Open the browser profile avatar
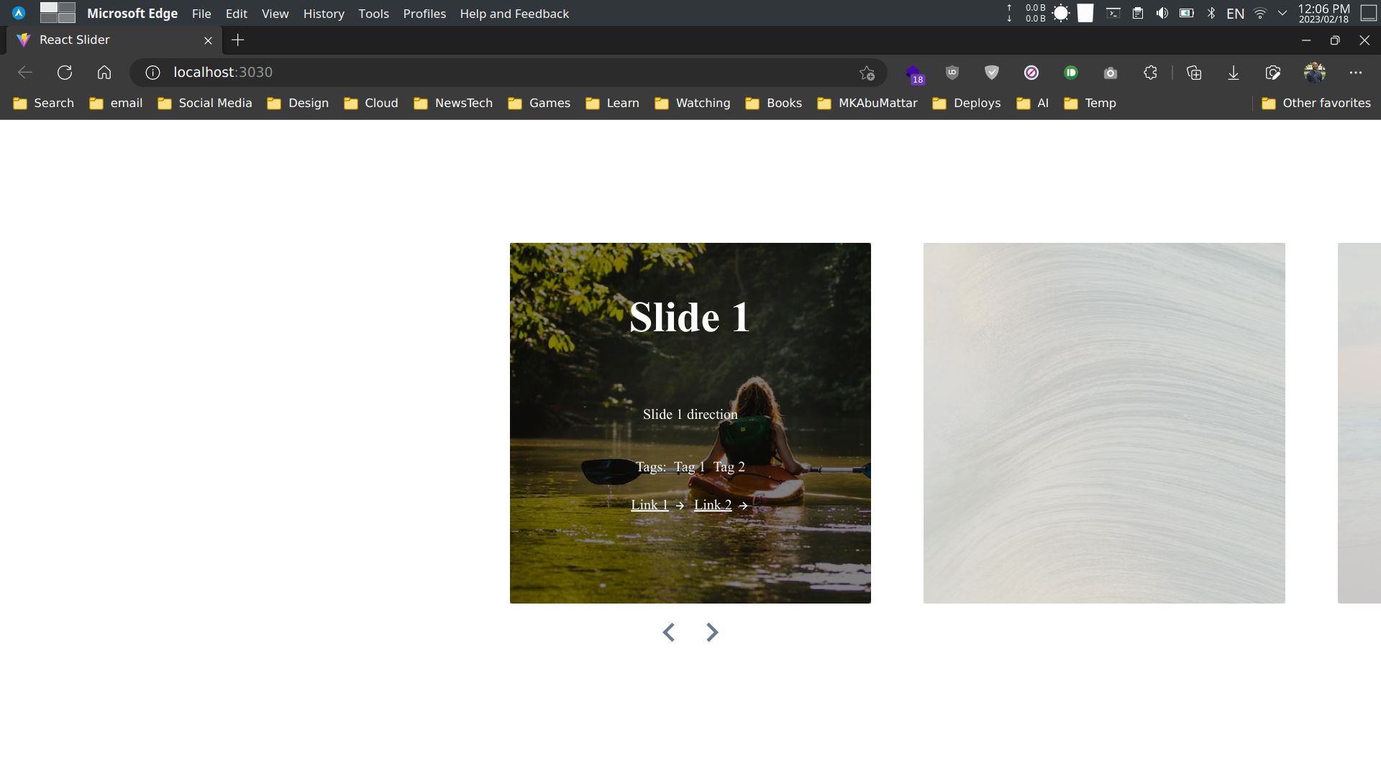 (1316, 73)
